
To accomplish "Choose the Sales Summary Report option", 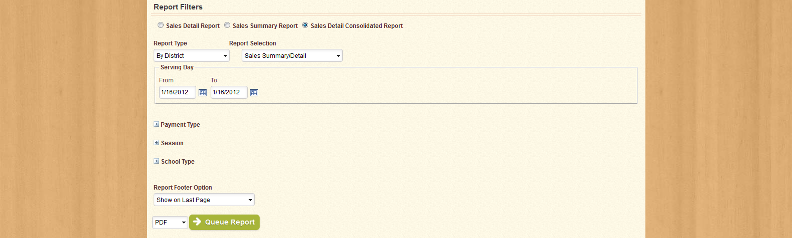I will coord(227,25).
